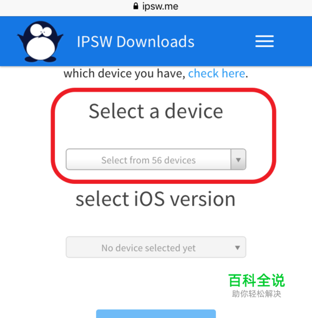Click the device dropdown arrow button

(x=238, y=160)
